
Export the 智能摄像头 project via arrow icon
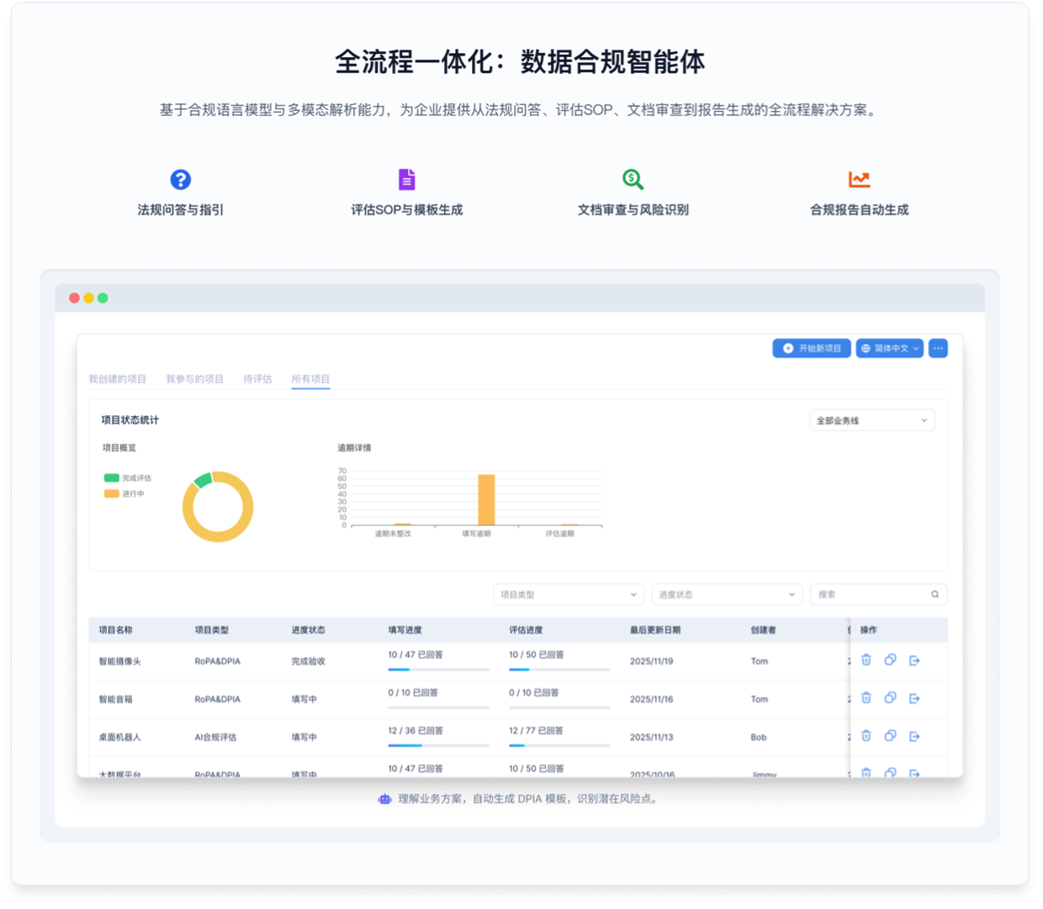[914, 661]
